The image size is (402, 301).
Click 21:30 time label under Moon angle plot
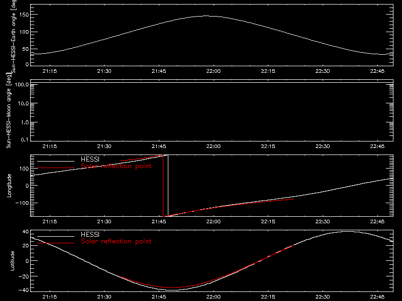104,146
